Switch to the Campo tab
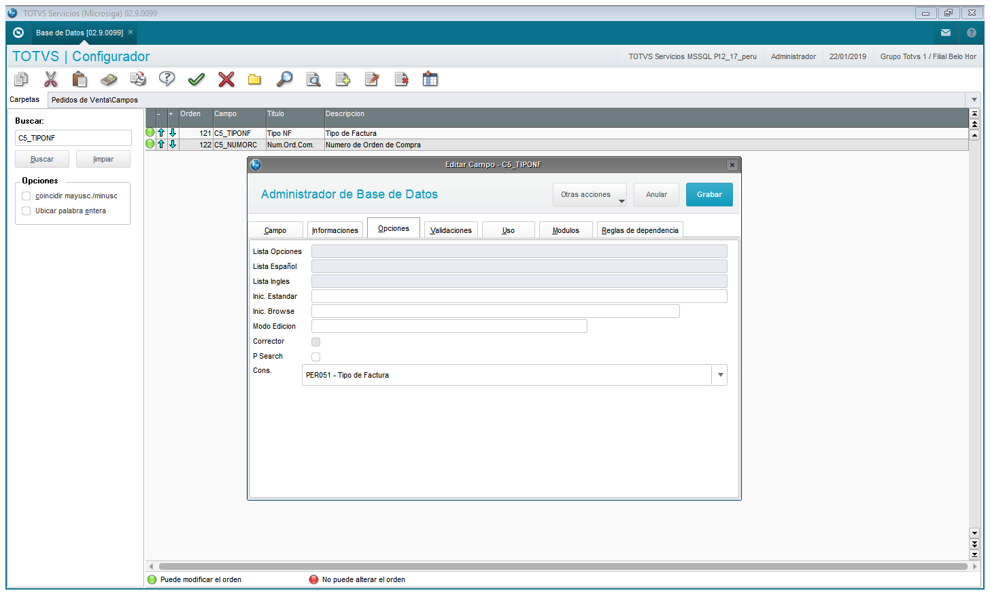The height and width of the screenshot is (595, 990). 275,230
